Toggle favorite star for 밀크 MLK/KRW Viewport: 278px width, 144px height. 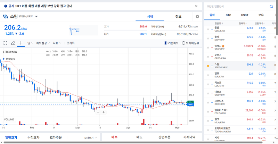pos(208,121)
